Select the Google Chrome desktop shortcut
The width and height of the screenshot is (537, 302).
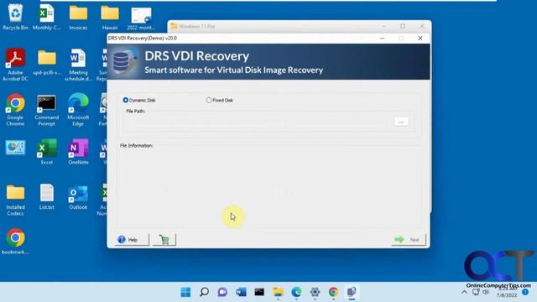click(15, 110)
